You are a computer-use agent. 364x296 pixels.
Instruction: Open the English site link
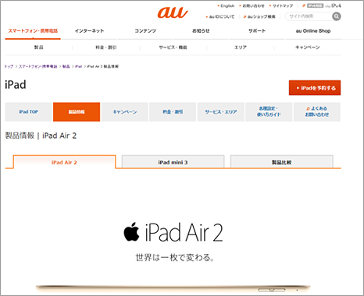tap(227, 5)
